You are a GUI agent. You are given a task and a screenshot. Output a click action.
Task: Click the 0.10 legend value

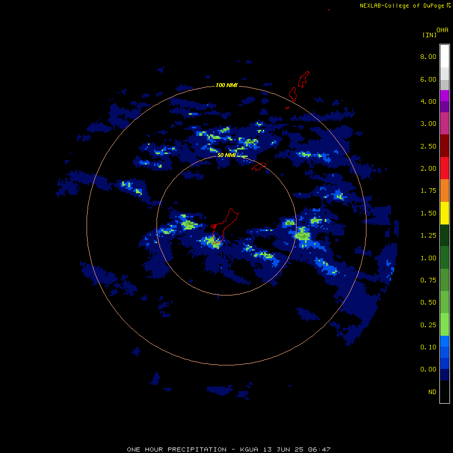(x=428, y=347)
